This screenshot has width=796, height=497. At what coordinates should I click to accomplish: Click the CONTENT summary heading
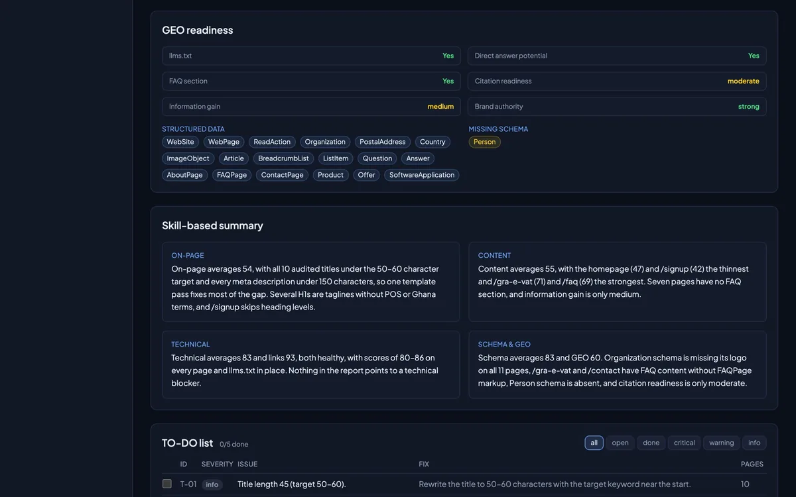(x=495, y=255)
